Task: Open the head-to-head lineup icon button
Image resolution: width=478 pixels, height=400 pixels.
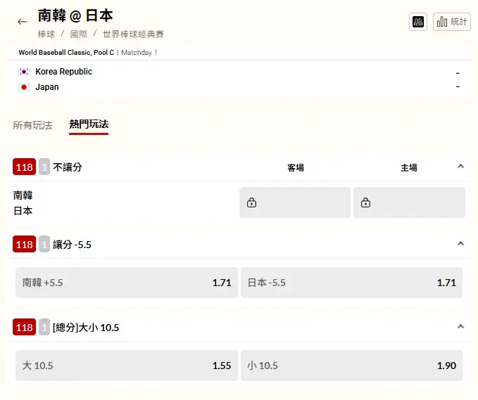Action: click(x=418, y=22)
